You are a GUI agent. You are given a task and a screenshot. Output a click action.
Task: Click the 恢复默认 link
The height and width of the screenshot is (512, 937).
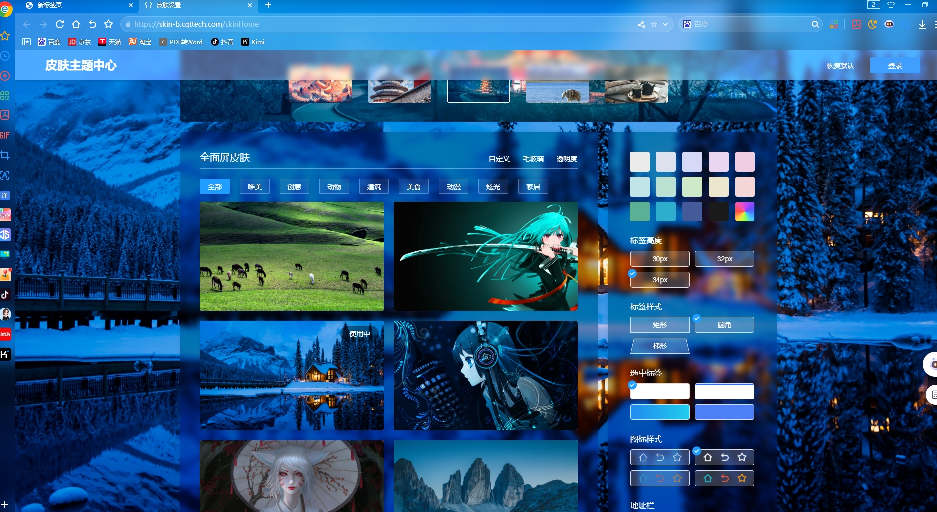pos(840,66)
